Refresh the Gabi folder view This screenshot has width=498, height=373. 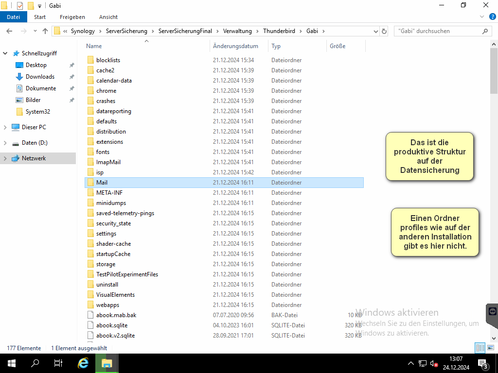(x=384, y=31)
